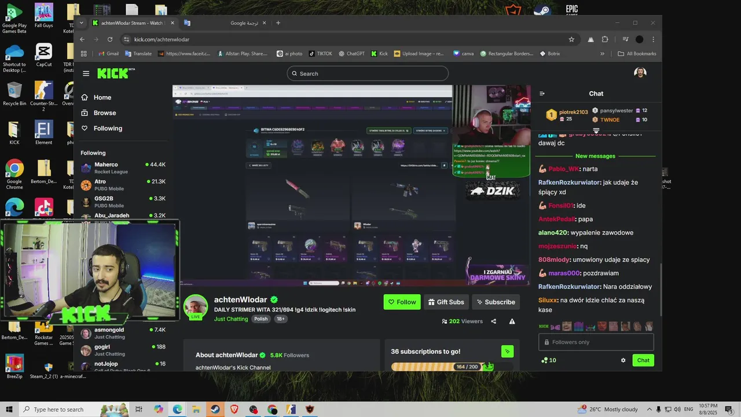Reload the kick.com page
The image size is (741, 417).
[x=110, y=39]
